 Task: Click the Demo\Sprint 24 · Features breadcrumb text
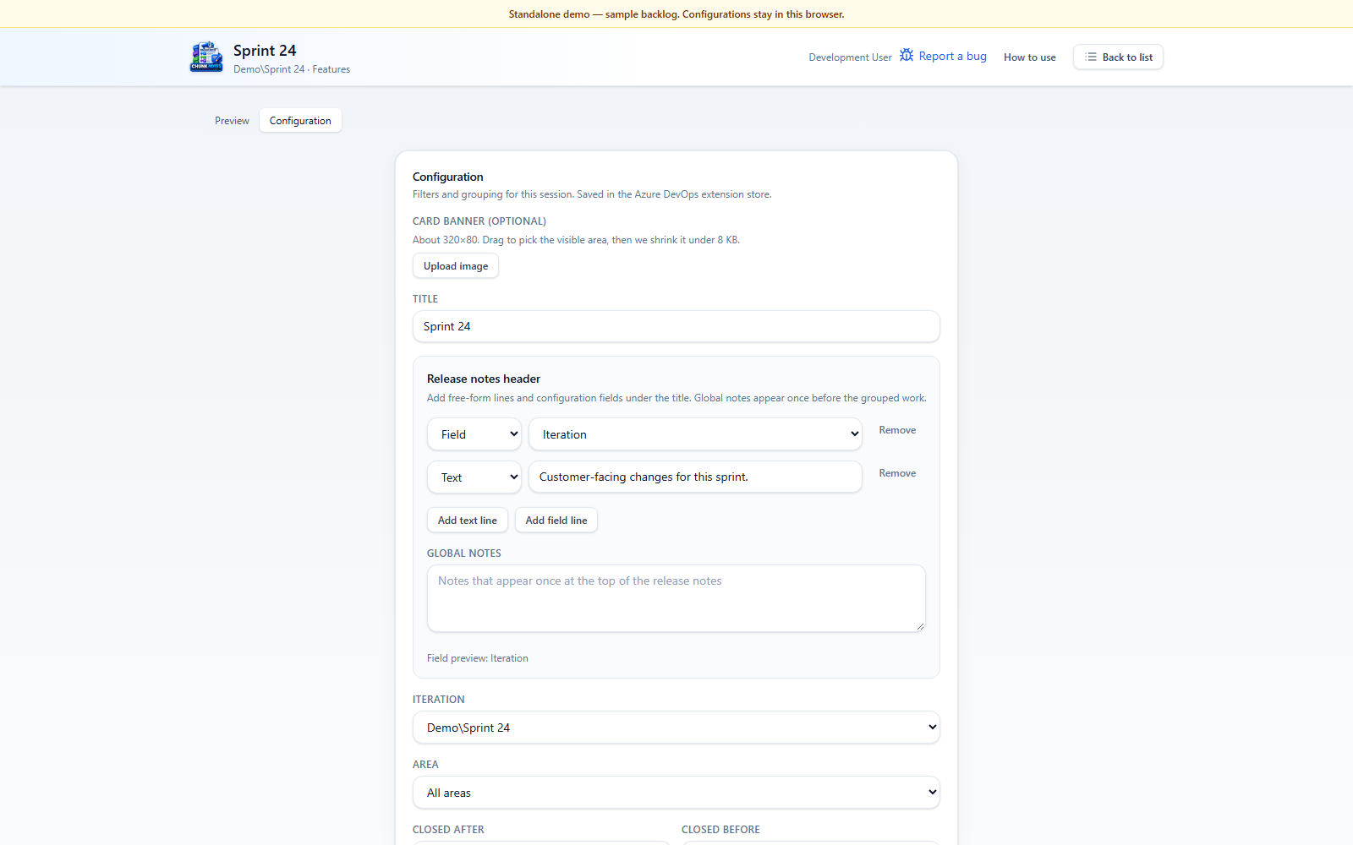click(292, 69)
